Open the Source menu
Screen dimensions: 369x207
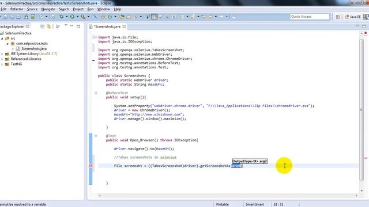pos(32,9)
